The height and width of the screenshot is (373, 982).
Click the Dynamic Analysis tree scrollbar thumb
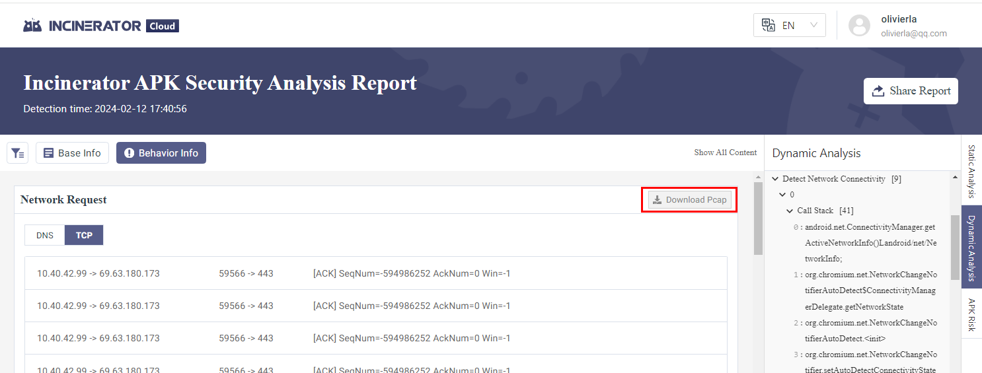pyautogui.click(x=955, y=248)
